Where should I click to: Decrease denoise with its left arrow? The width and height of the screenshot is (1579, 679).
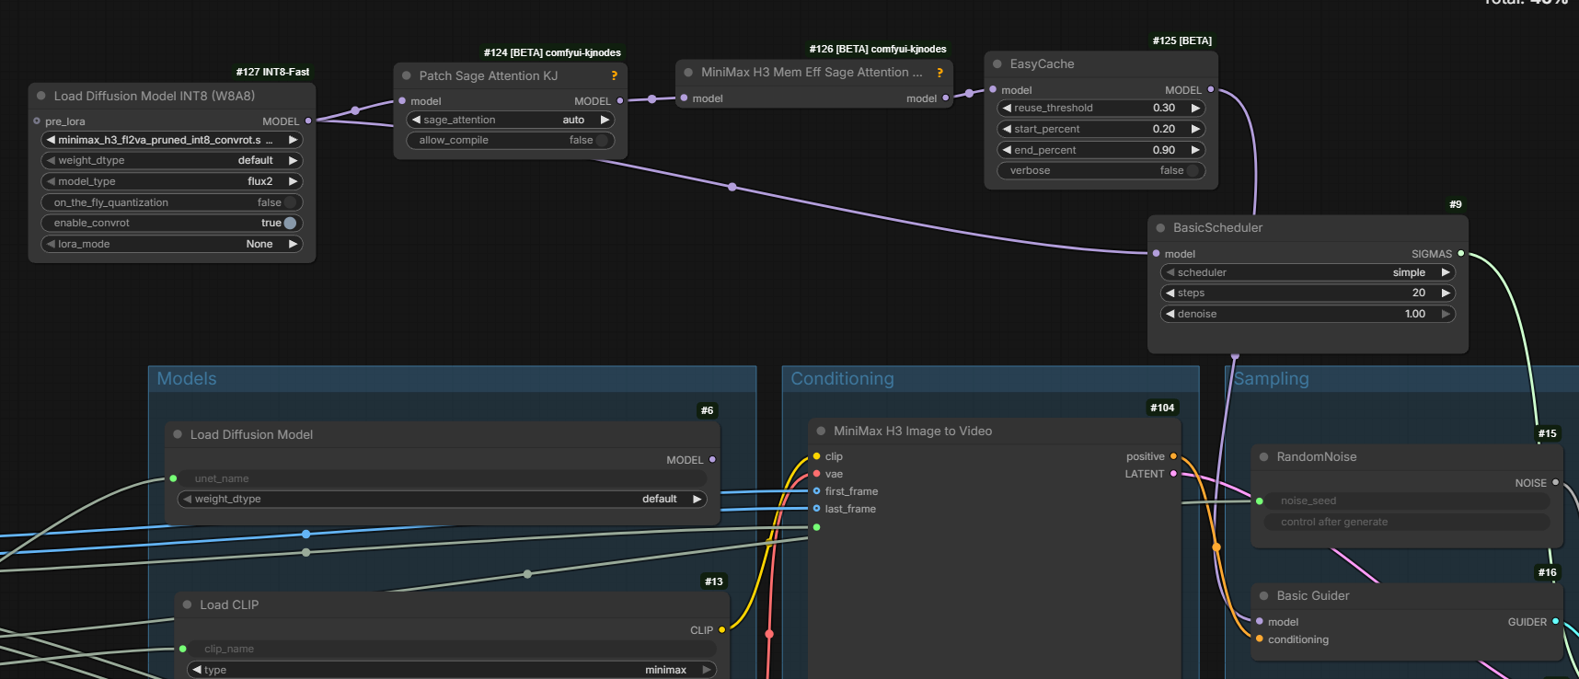1170,314
